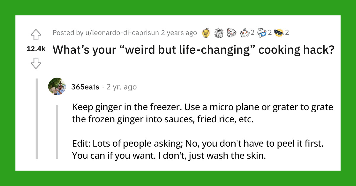This screenshot has width=356, height=186.
Task: Downvote the cooking hack post
Action: click(36, 63)
